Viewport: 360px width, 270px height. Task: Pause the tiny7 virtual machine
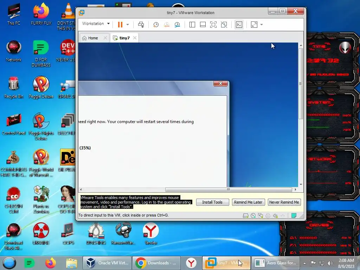pyautogui.click(x=120, y=25)
